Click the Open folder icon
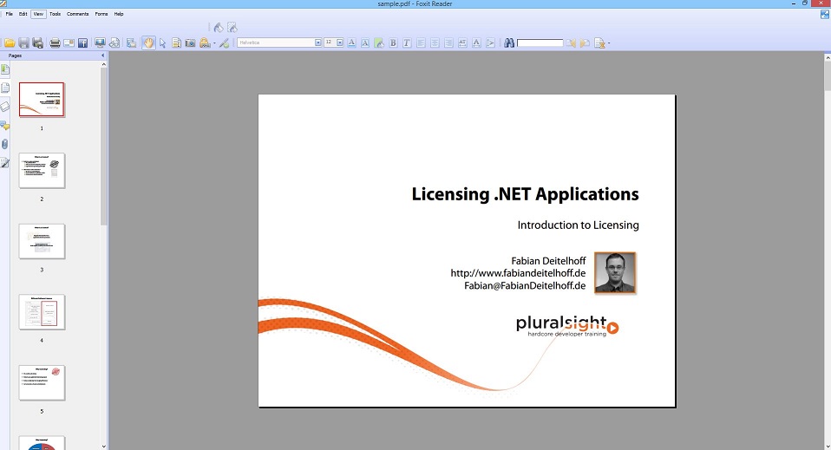Image resolution: width=831 pixels, height=450 pixels. (10, 42)
